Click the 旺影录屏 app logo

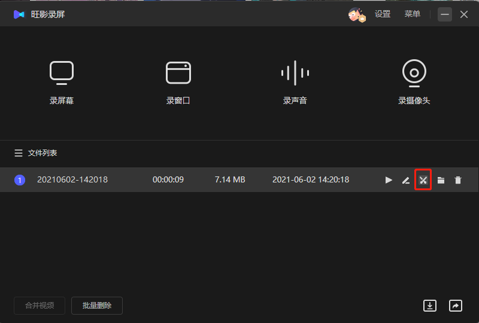point(19,14)
